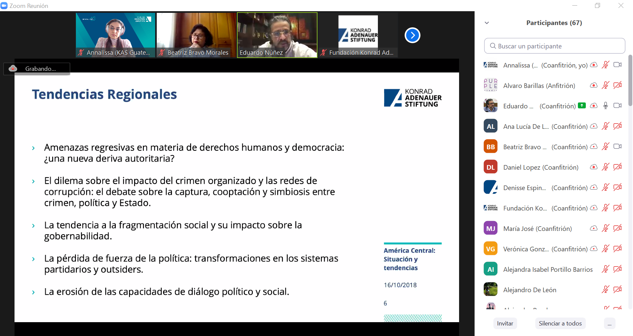The image size is (633, 336).
Task: Toggle Daniel Lopez's disabled camera icon
Action: [x=617, y=167]
